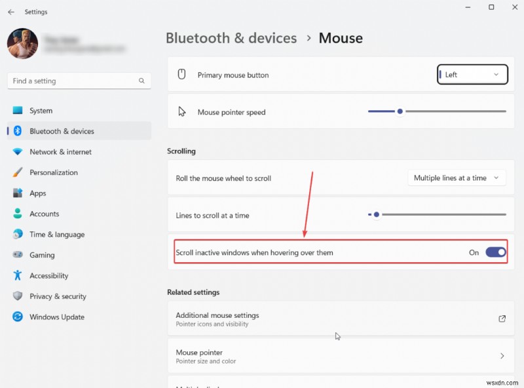The width and height of the screenshot is (524, 388).
Task: Adjust the mouse pointer speed slider
Action: 400,111
